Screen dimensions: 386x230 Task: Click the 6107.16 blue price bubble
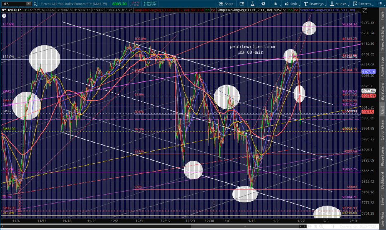click(368, 72)
